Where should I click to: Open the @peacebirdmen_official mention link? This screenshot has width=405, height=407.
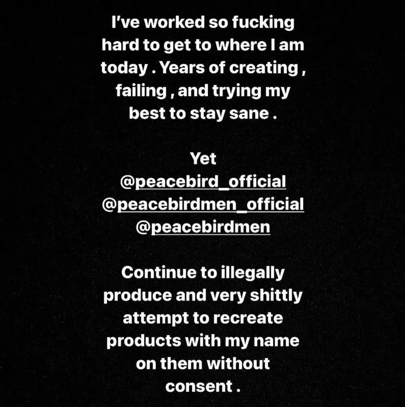pos(203,204)
